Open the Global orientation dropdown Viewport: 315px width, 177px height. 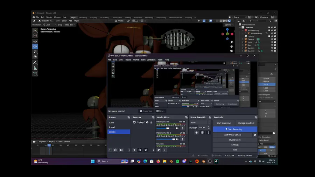[x=120, y=21]
